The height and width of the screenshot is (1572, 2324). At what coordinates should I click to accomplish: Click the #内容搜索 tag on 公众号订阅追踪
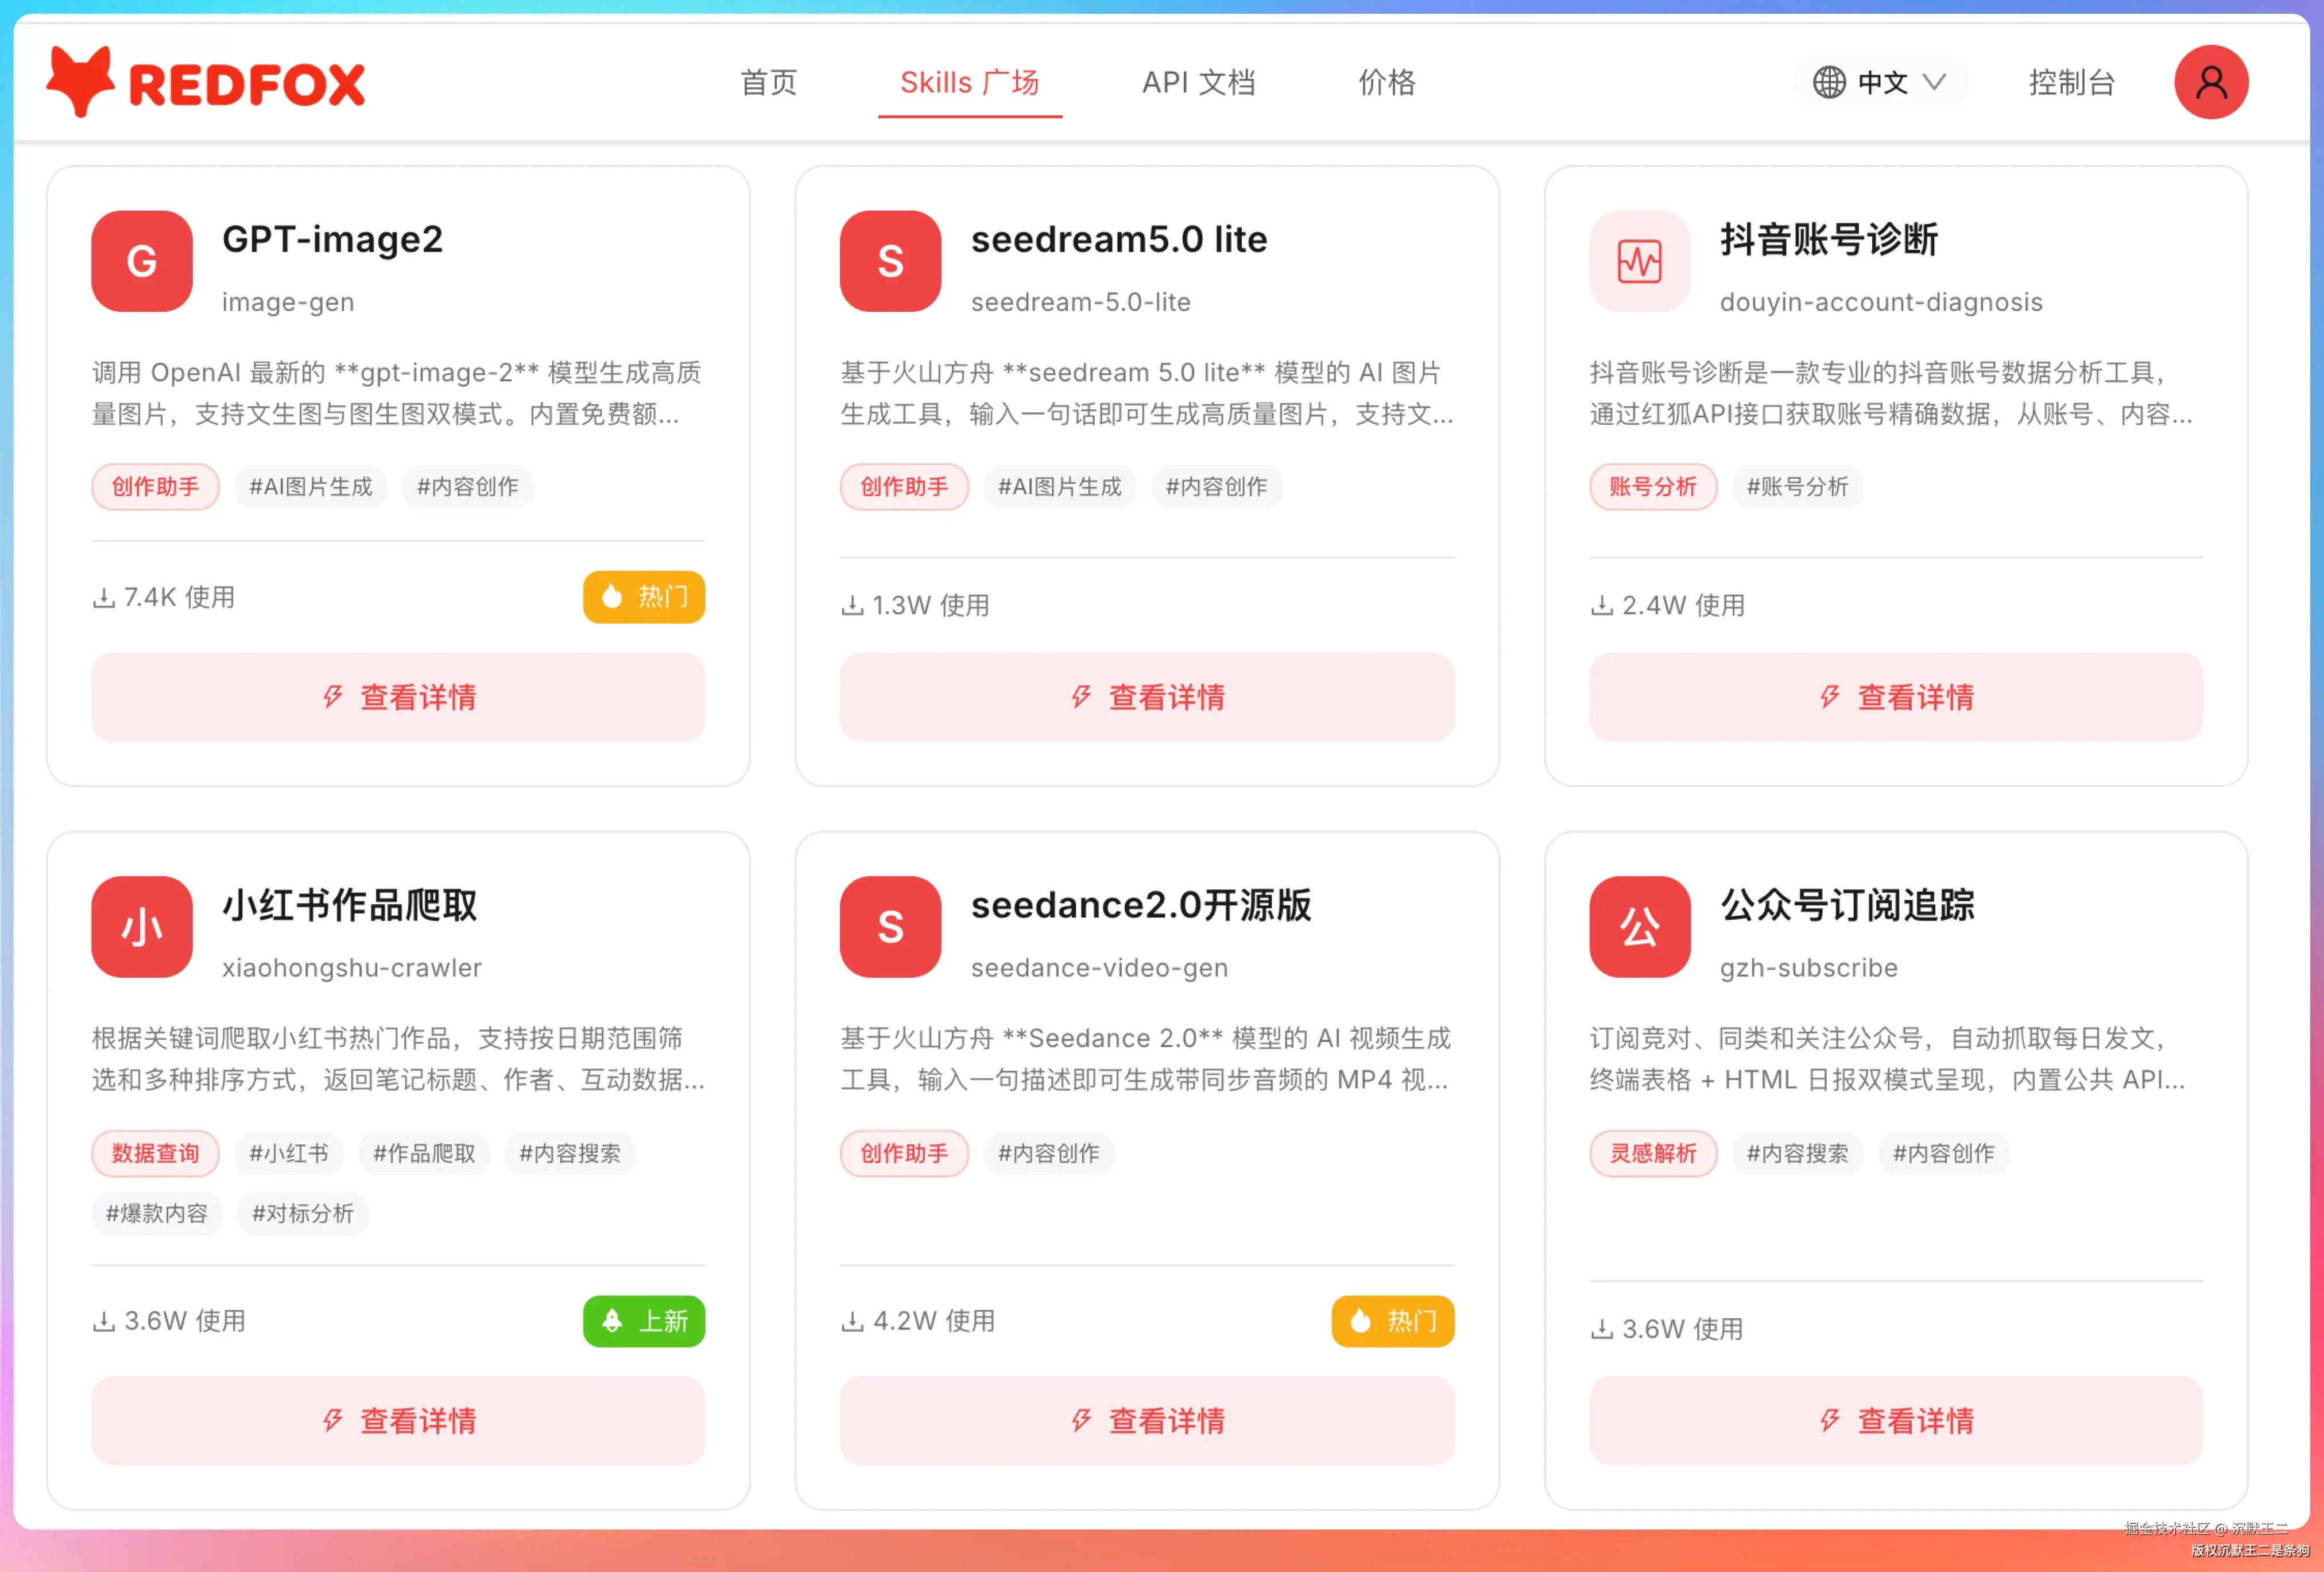point(1798,1153)
